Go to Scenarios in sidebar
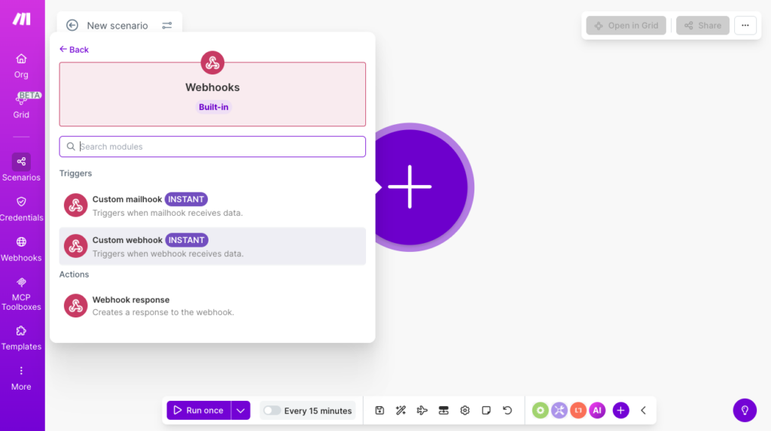 click(21, 168)
